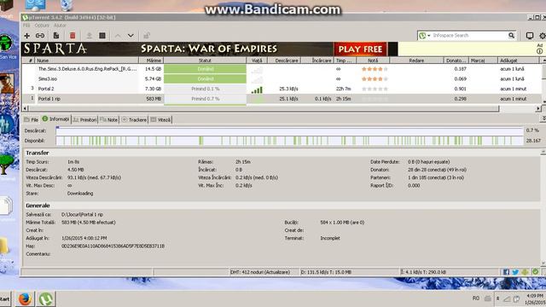Image resolution: width=546 pixels, height=307 pixels.
Task: Select the Sims3.iso torrent row
Action: 282,79
